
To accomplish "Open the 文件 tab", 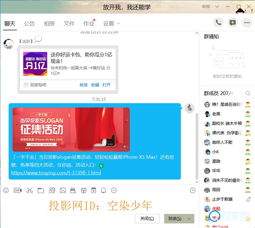I will [69, 24].
